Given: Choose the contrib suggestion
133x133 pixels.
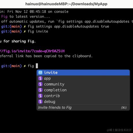Looking at the screenshot, I should tap(83, 96).
